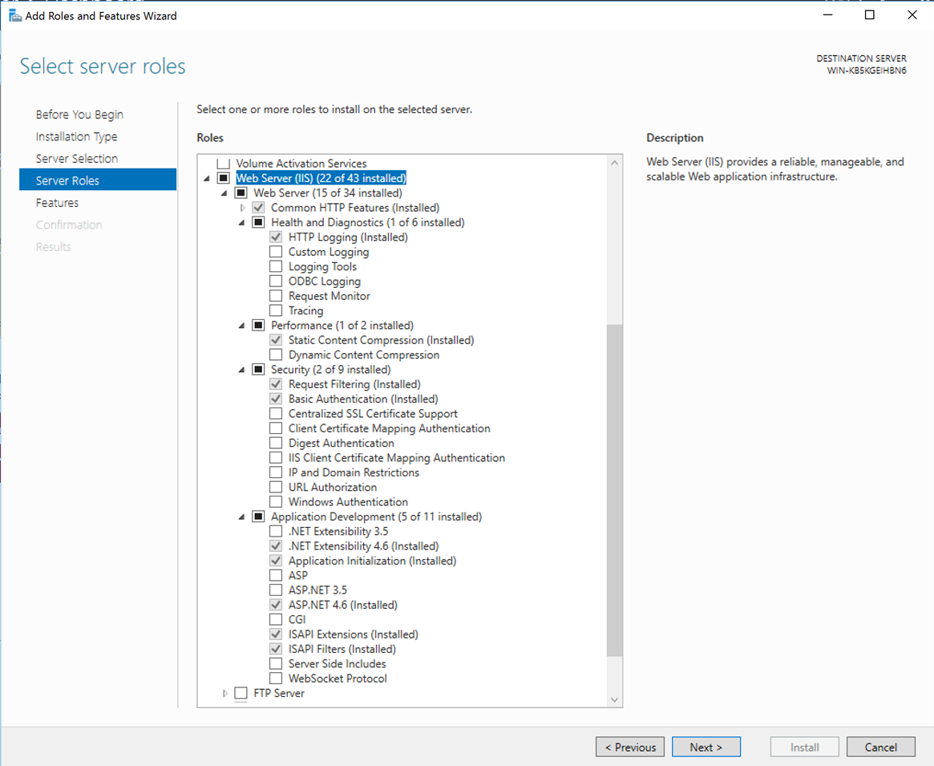Click Request Filtering (Installed) entry
934x766 pixels.
tap(354, 384)
